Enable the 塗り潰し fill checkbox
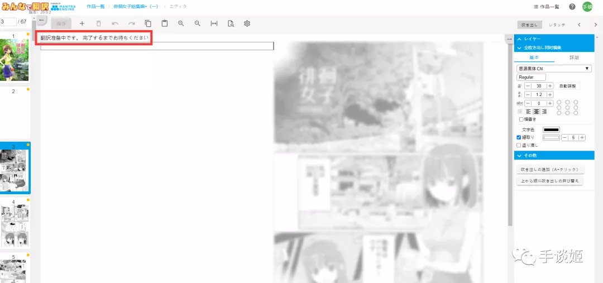Screen dimensions: 603x283 coord(519,145)
